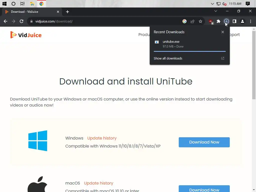This screenshot has height=192, width=256.
Task: Click the Chrome taskbar icon
Action: [41, 3]
